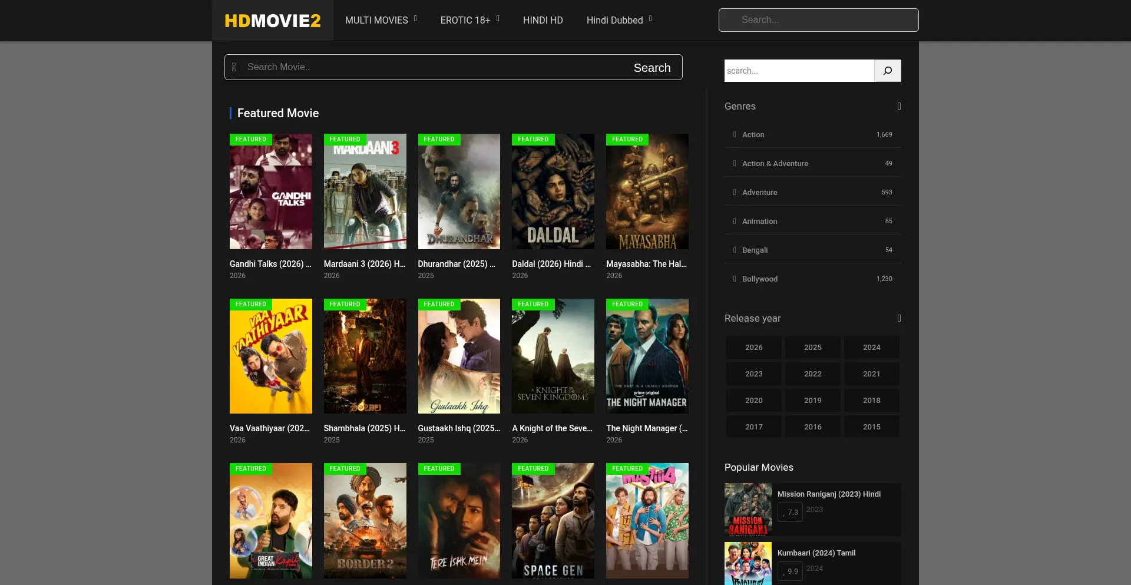Collapse the Genres section toggle
Screen dimensions: 1131x585
pos(899,106)
